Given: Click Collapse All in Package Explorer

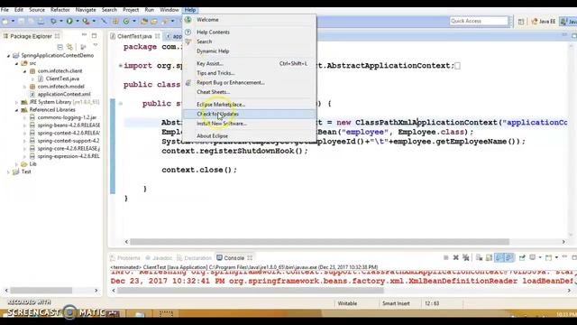Looking at the screenshot, I should (60, 47).
